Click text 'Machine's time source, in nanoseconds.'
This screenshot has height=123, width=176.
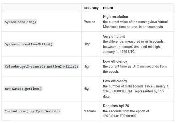(x=133, y=27)
